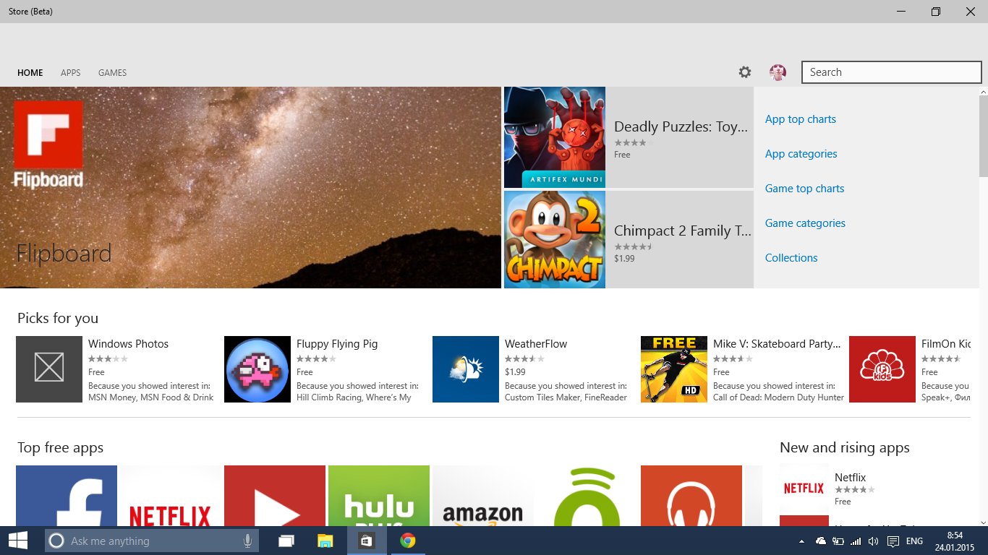Open the user account avatar menu
The width and height of the screenshot is (988, 555).
coord(778,72)
